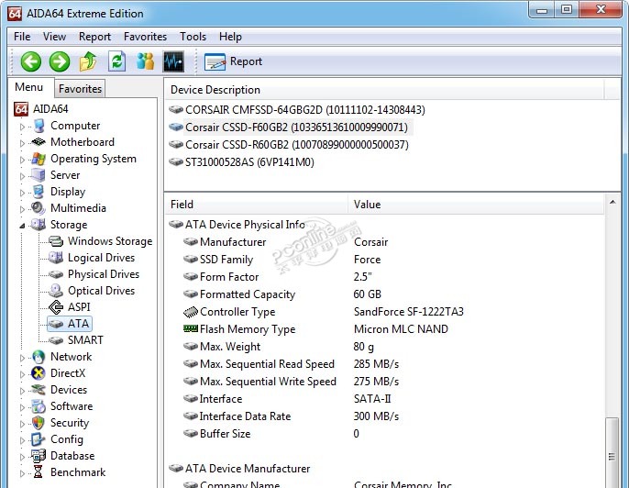This screenshot has height=488, width=629.
Task: Select the Config icon in tree
Action: tap(39, 438)
